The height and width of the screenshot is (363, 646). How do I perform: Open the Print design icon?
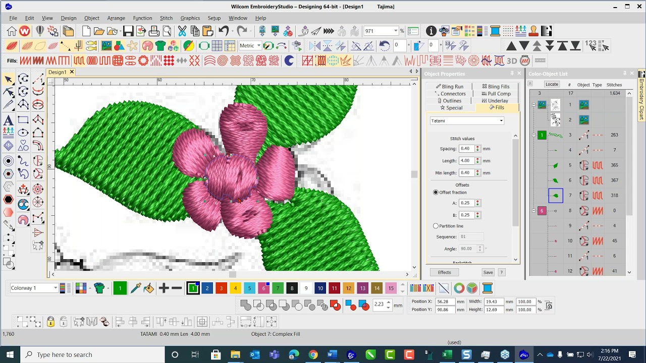pos(154,31)
